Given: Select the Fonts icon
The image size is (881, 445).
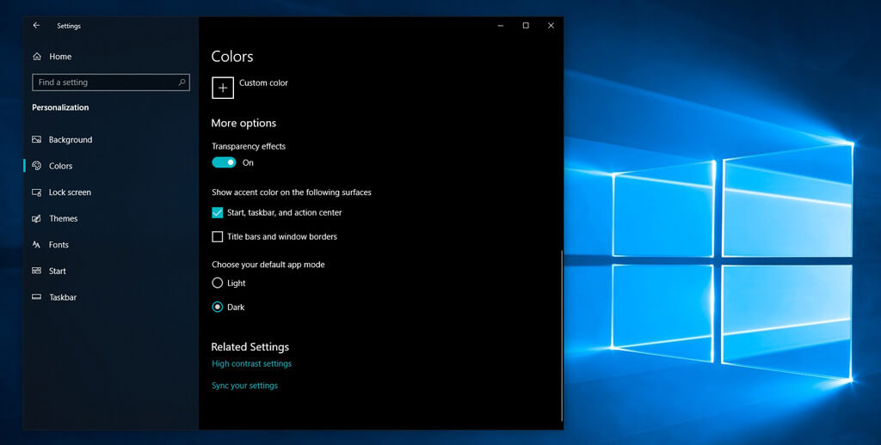Looking at the screenshot, I should coord(36,245).
